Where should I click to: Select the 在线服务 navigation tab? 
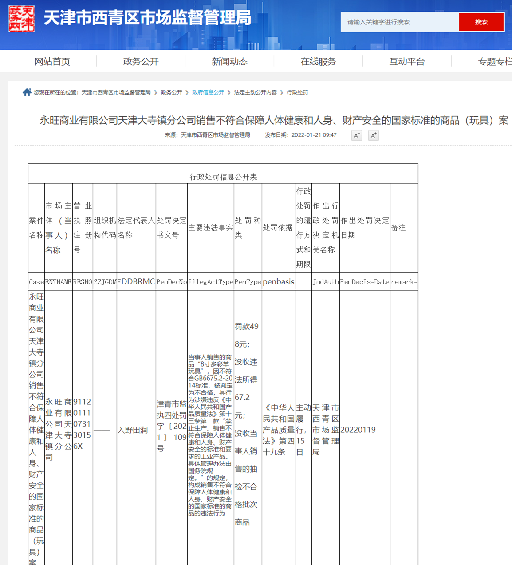point(319,61)
